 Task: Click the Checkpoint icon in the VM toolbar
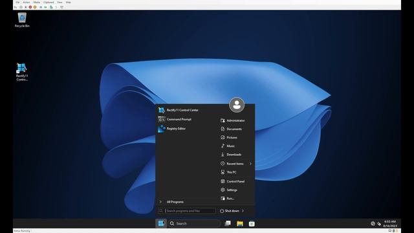pos(51,7)
